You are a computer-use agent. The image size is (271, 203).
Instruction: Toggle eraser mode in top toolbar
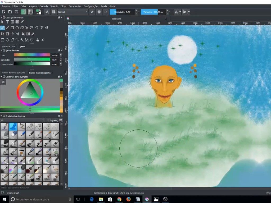pos(92,12)
